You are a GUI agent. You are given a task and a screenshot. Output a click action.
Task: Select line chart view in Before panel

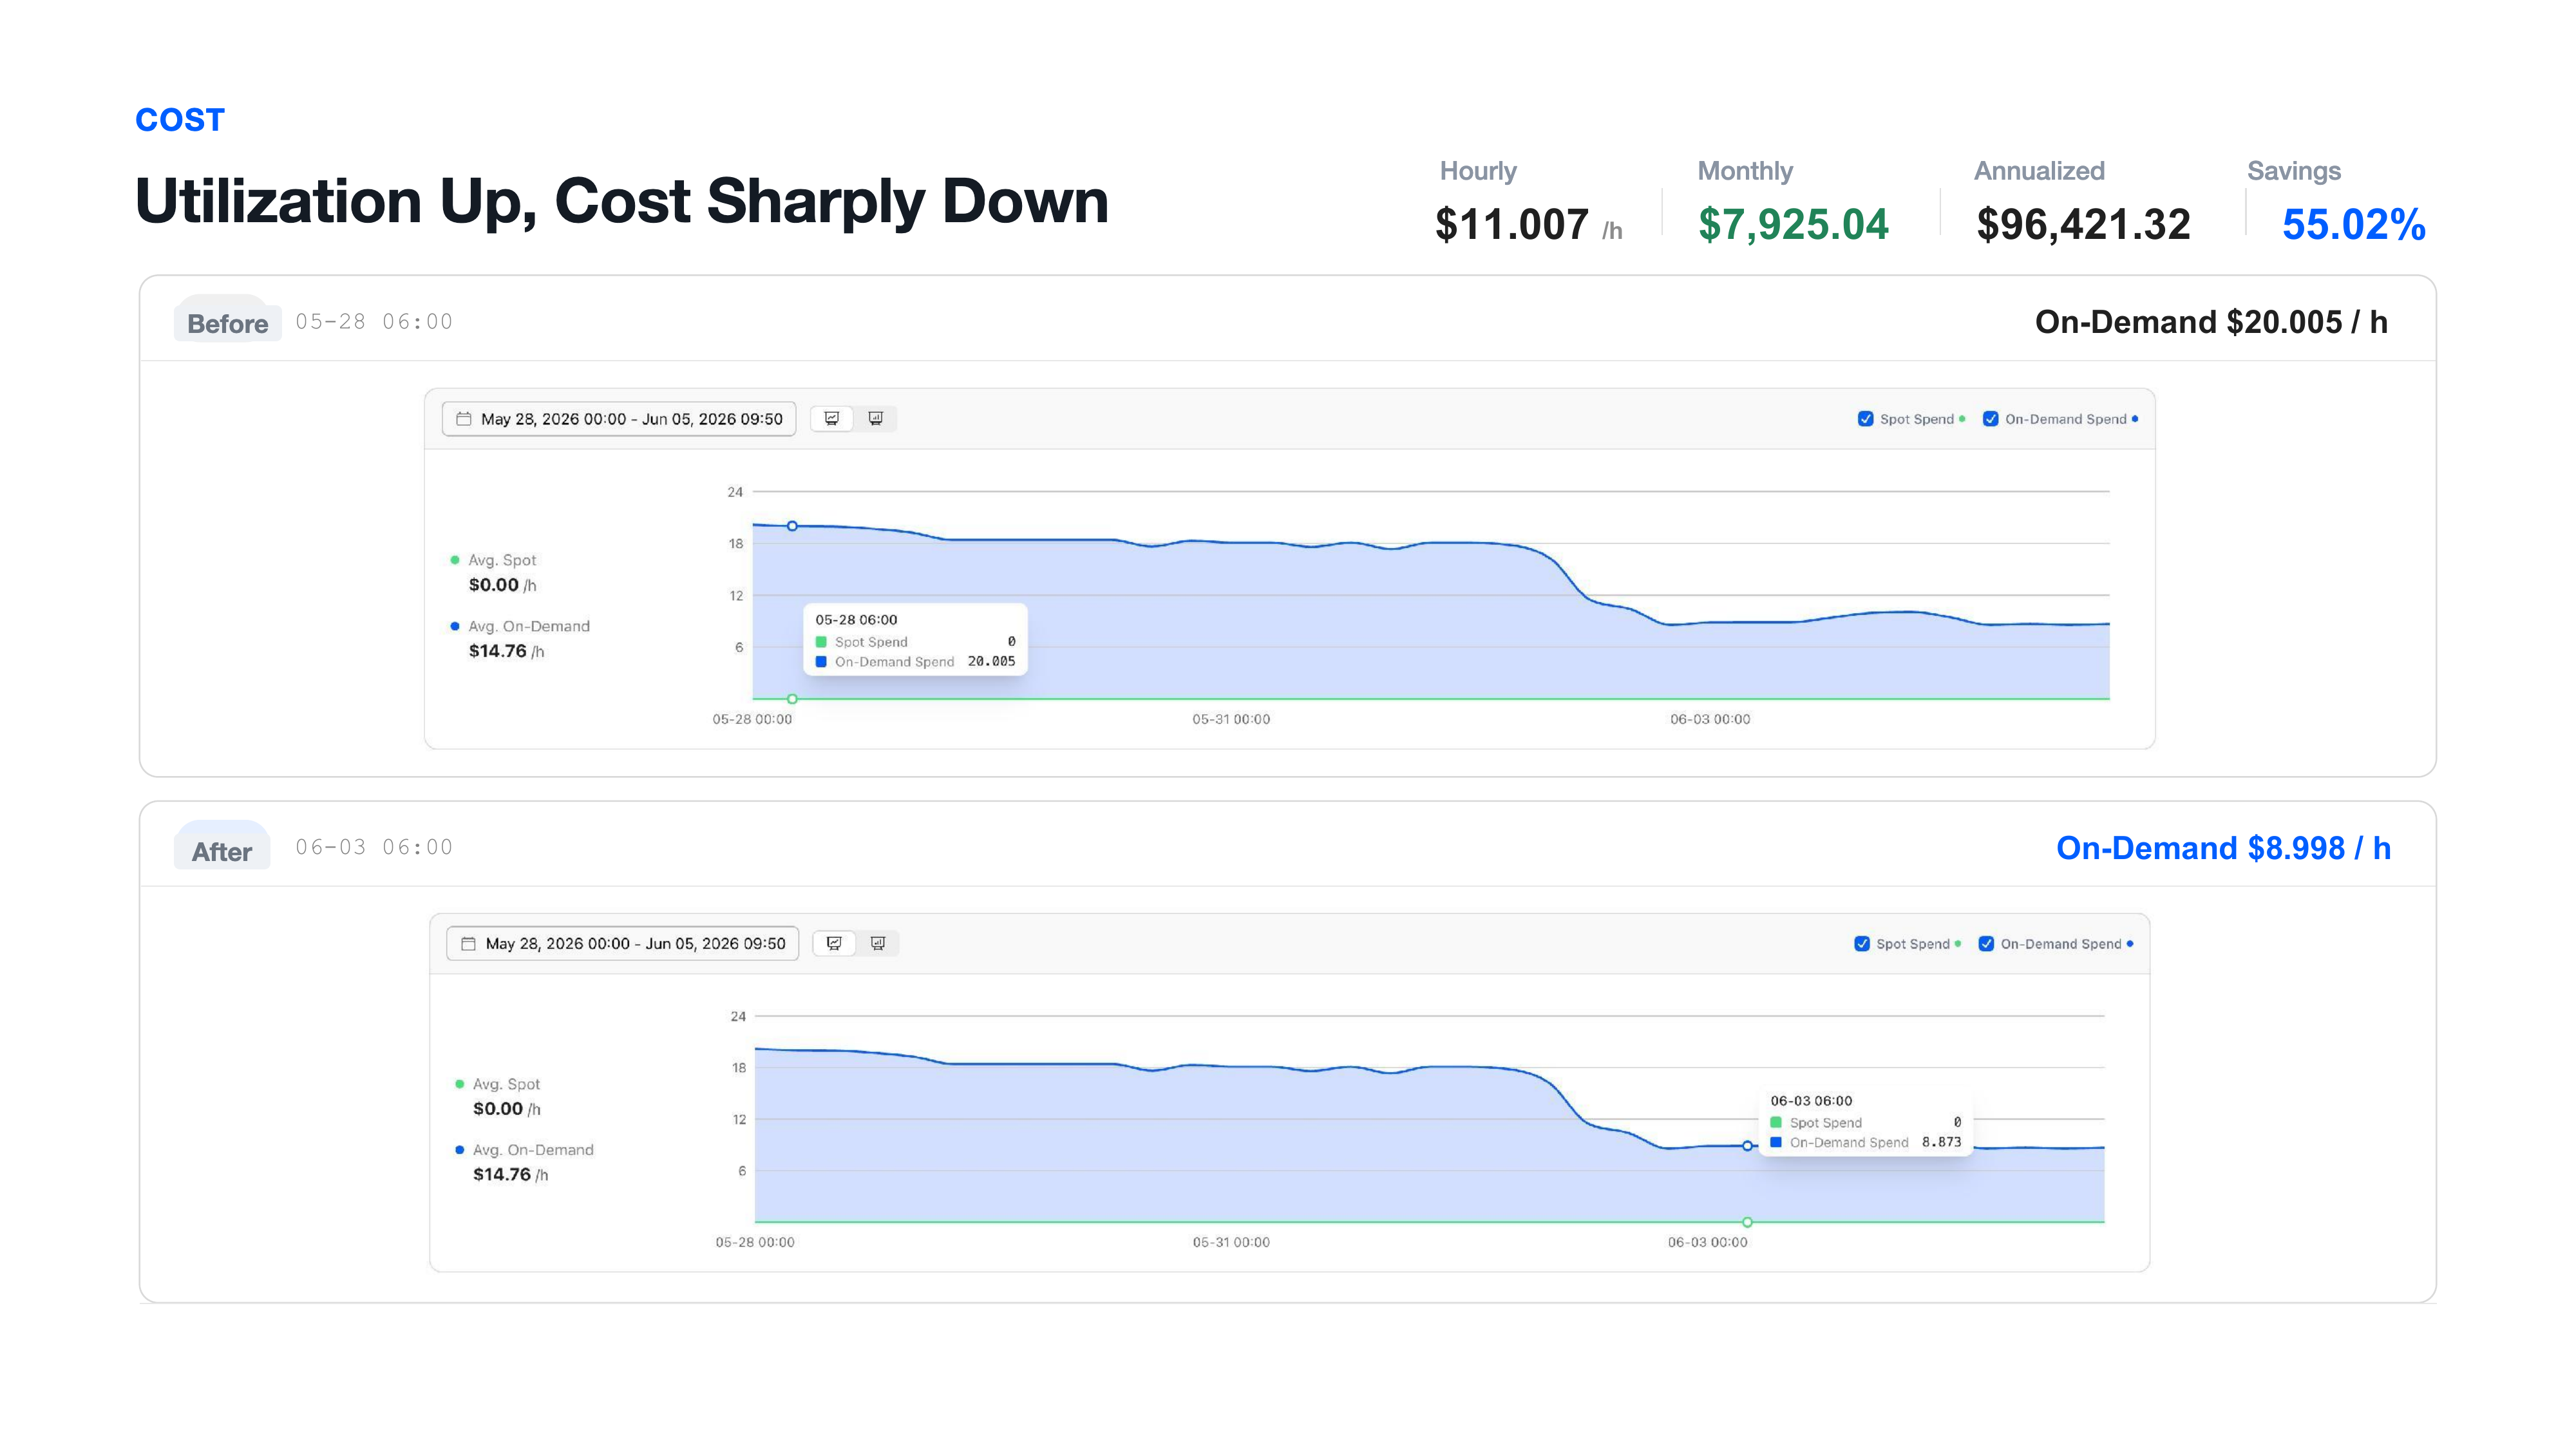point(831,418)
